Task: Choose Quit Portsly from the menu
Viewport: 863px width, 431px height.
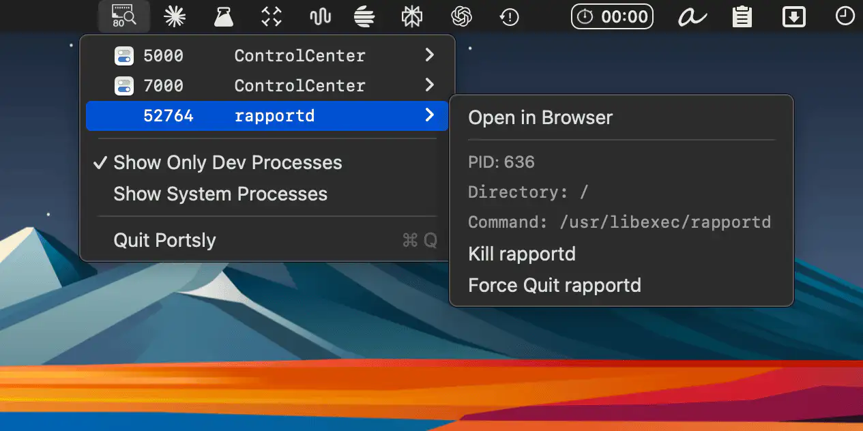Action: tap(164, 240)
